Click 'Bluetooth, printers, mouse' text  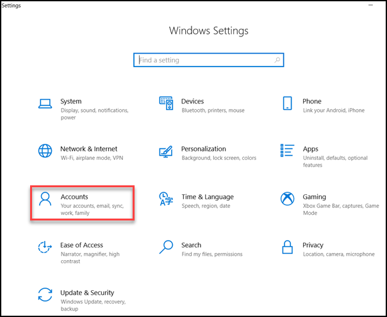coord(213,111)
